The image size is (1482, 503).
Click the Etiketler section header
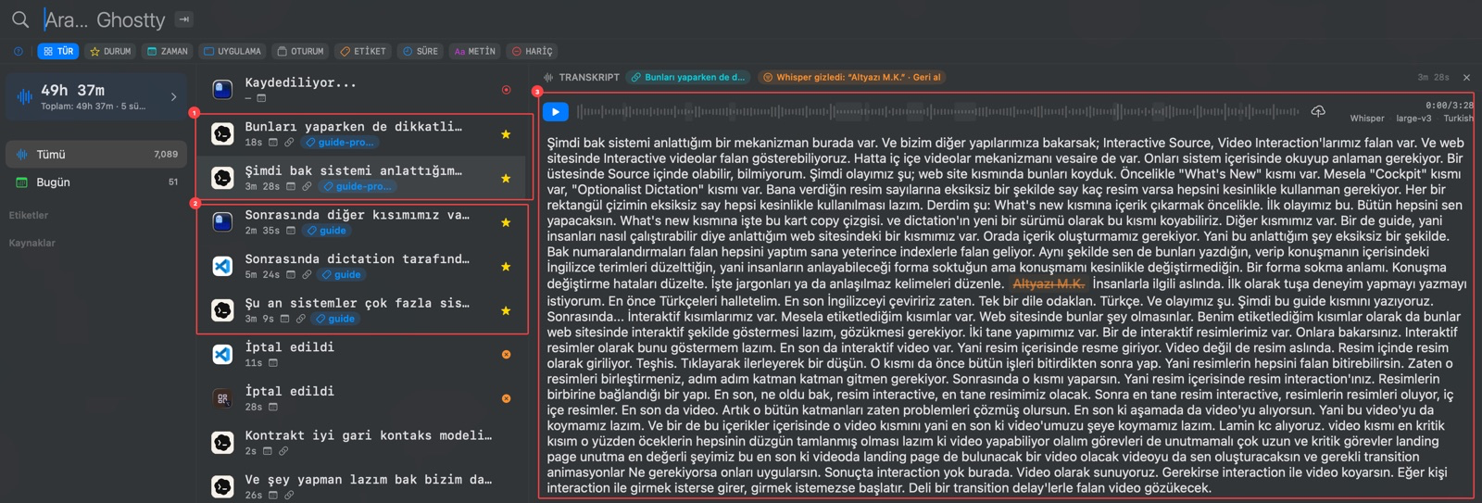click(29, 215)
